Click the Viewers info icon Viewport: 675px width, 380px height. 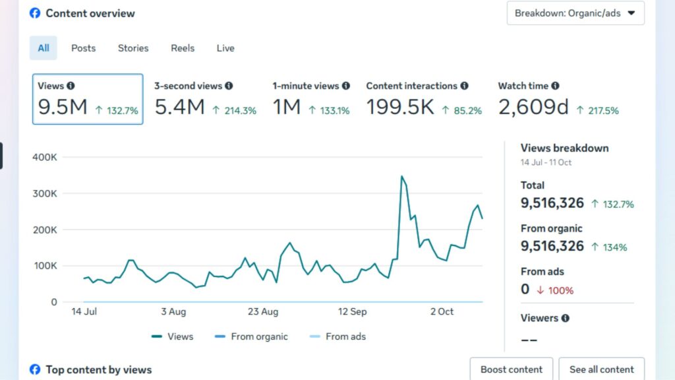565,318
